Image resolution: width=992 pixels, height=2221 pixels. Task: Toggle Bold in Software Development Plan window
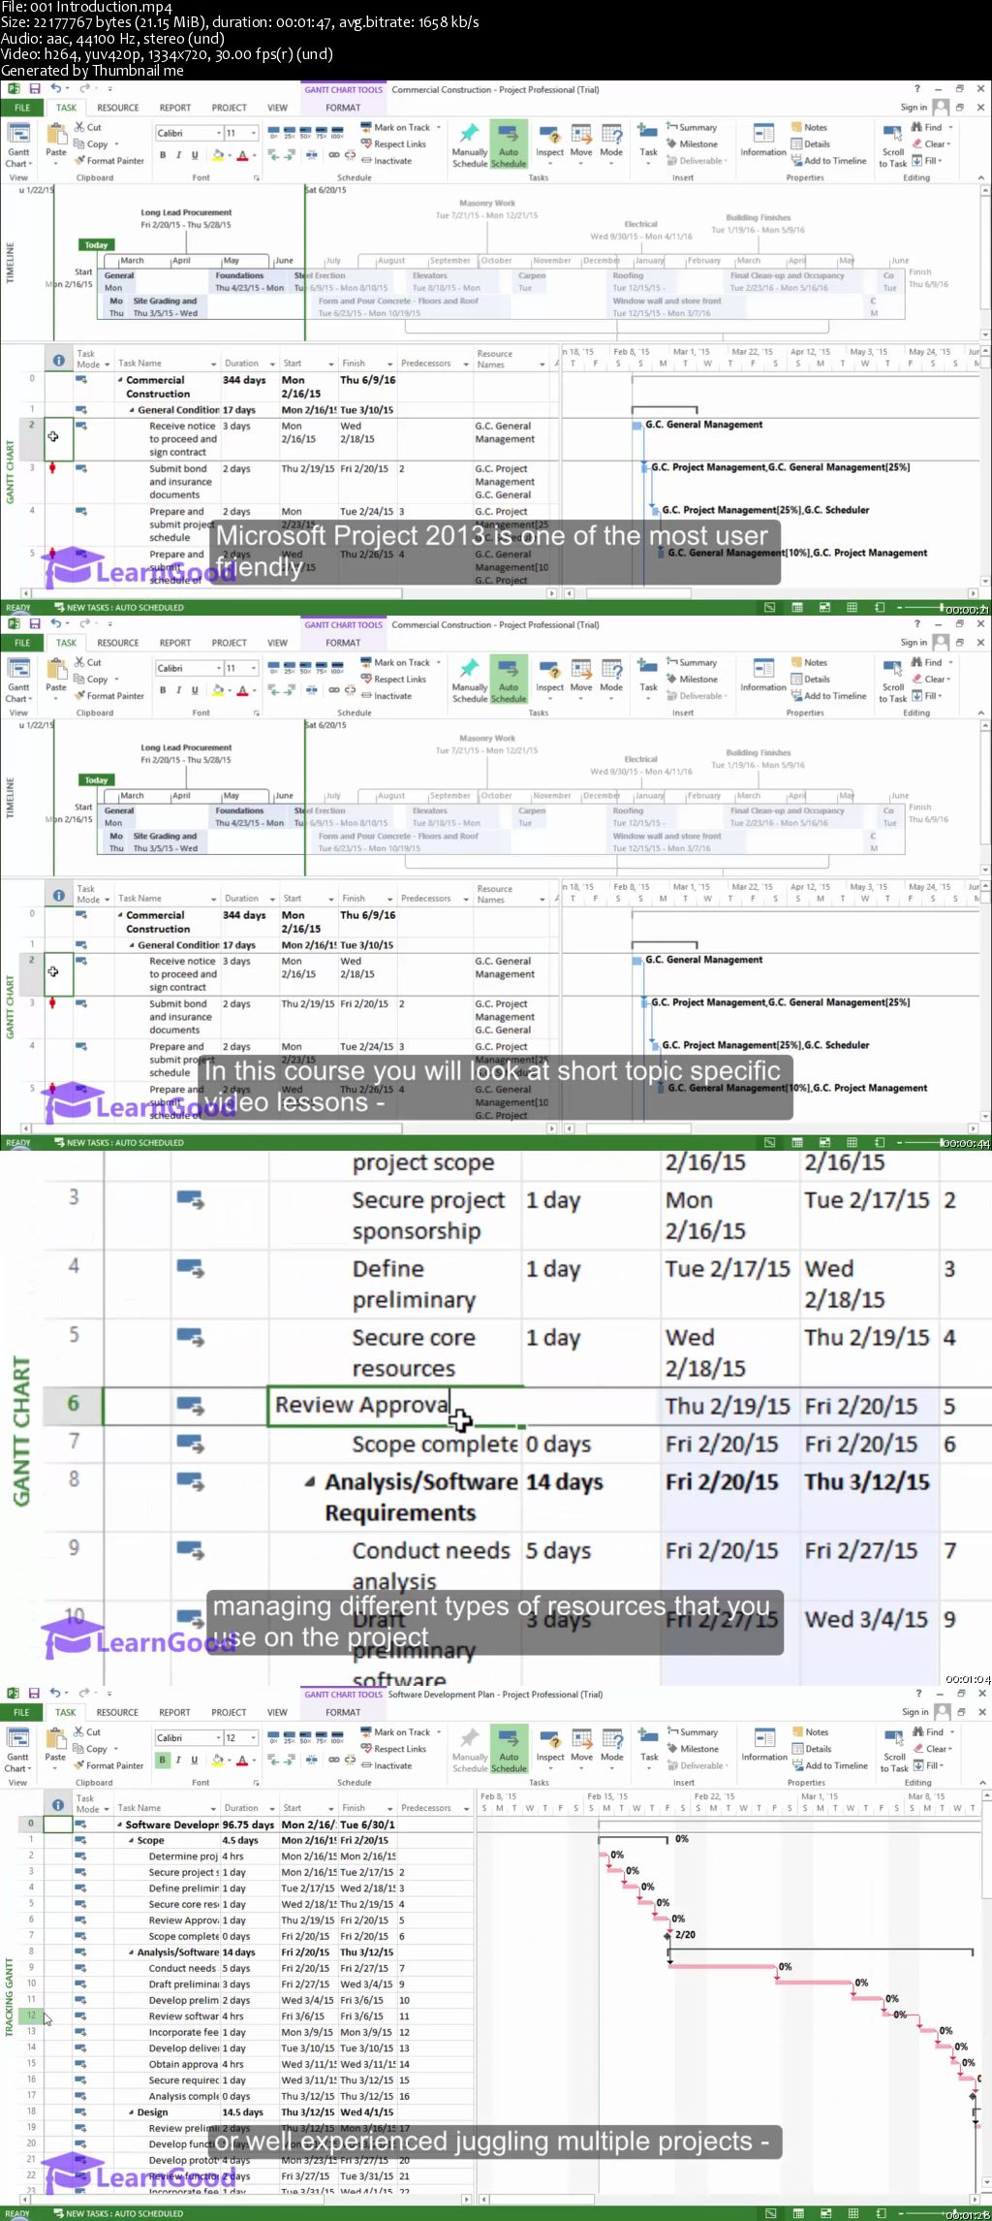click(x=162, y=1760)
